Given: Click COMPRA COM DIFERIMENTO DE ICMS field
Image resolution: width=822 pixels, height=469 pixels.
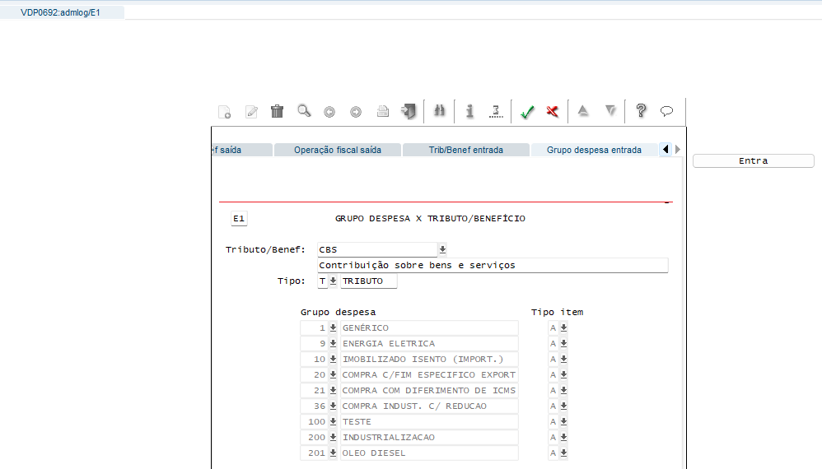Looking at the screenshot, I should (x=429, y=391).
